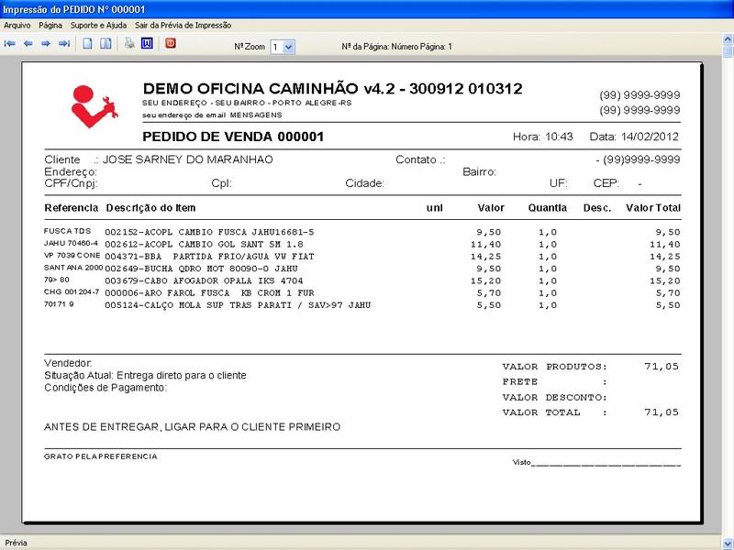734x550 pixels.
Task: Open the Página menu
Action: (x=51, y=26)
